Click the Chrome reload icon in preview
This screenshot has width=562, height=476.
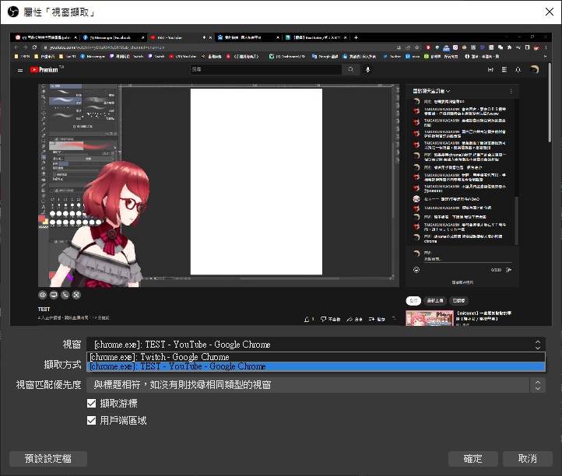tap(34, 47)
